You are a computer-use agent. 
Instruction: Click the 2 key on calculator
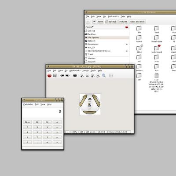click(37, 137)
